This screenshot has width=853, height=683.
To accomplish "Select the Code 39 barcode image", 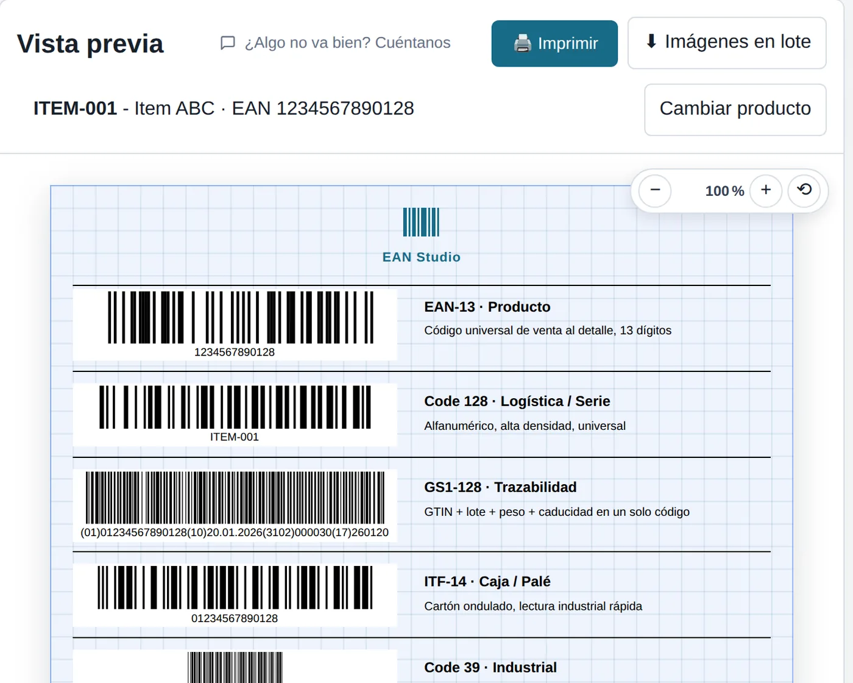I will tap(235, 667).
